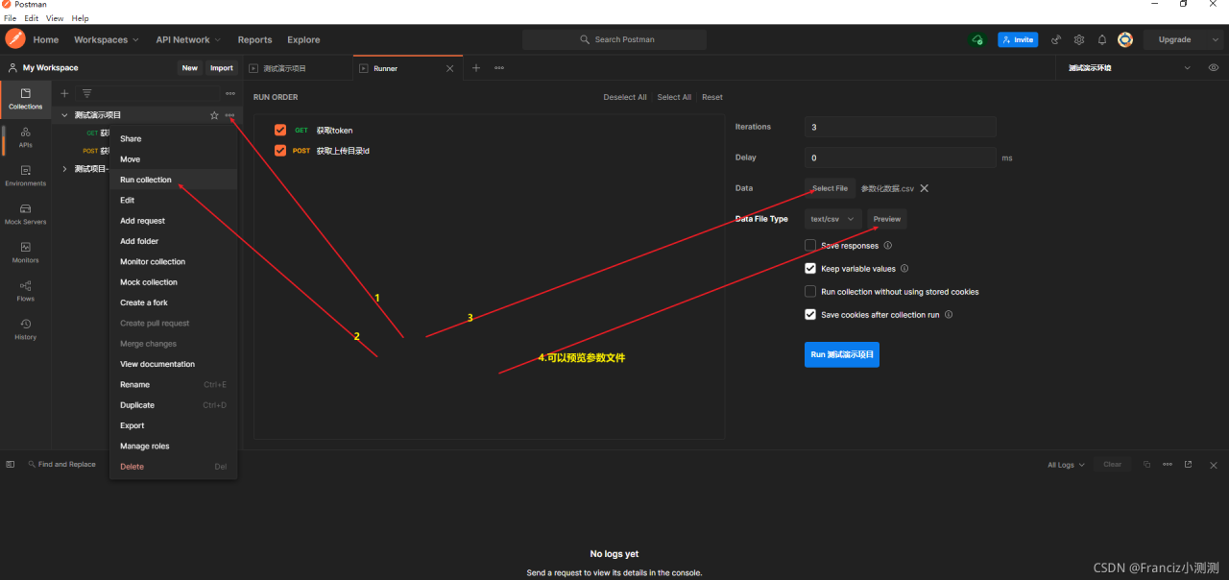This screenshot has height=580, width=1229.
Task: Click the Invite button
Action: click(x=1018, y=39)
